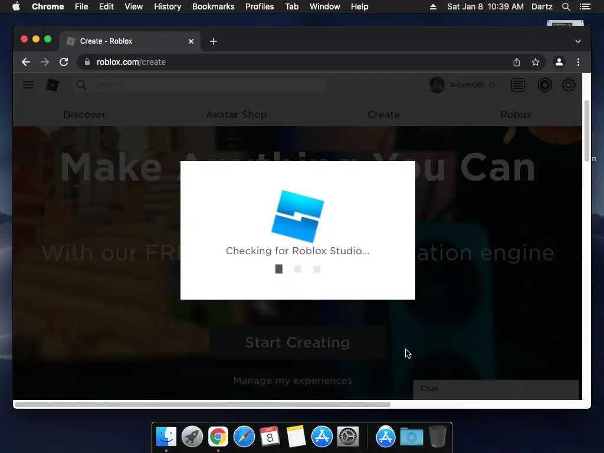This screenshot has height=453, width=604.
Task: Open Launchpad from the Dock
Action: (x=192, y=437)
